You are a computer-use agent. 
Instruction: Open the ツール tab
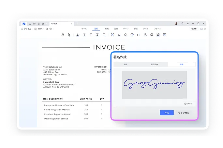[x=145, y=29]
